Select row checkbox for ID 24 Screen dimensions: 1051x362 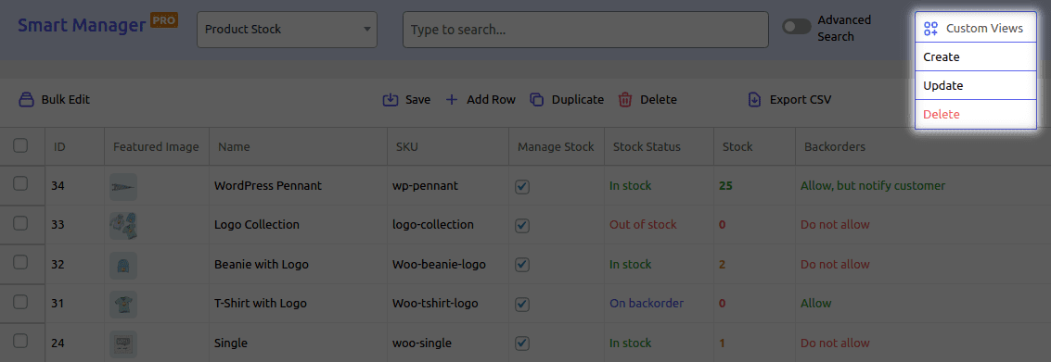click(20, 342)
